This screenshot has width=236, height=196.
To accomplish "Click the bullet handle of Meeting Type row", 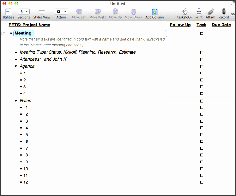I will (x=16, y=52).
